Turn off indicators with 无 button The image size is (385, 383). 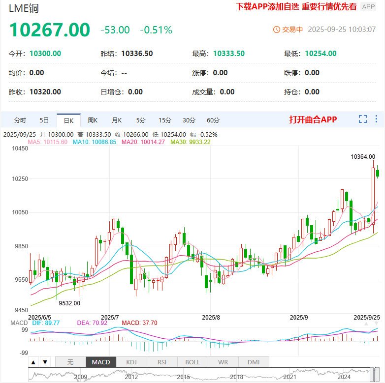pyautogui.click(x=70, y=362)
